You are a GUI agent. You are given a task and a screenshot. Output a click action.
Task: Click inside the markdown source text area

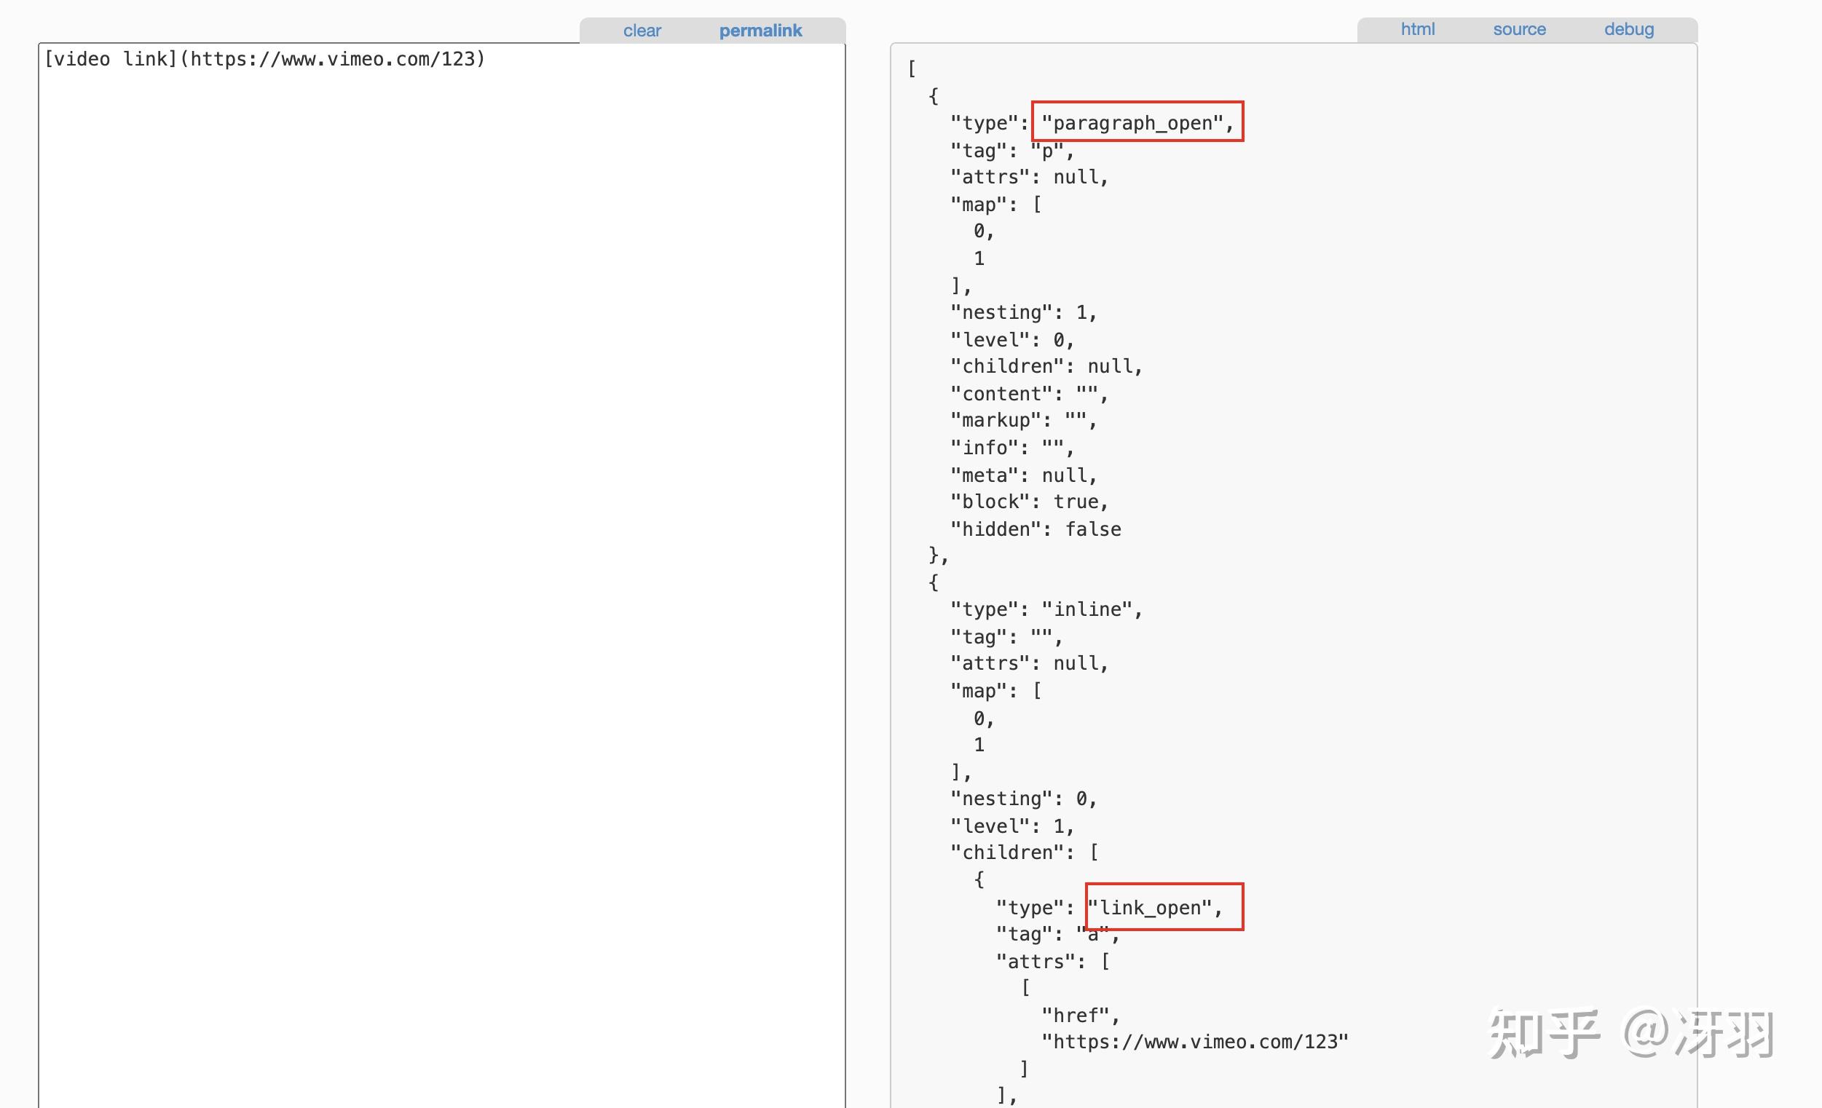click(x=441, y=518)
